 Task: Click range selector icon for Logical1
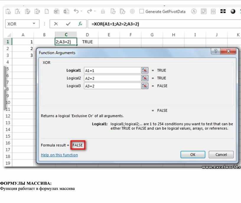pyautogui.click(x=144, y=70)
